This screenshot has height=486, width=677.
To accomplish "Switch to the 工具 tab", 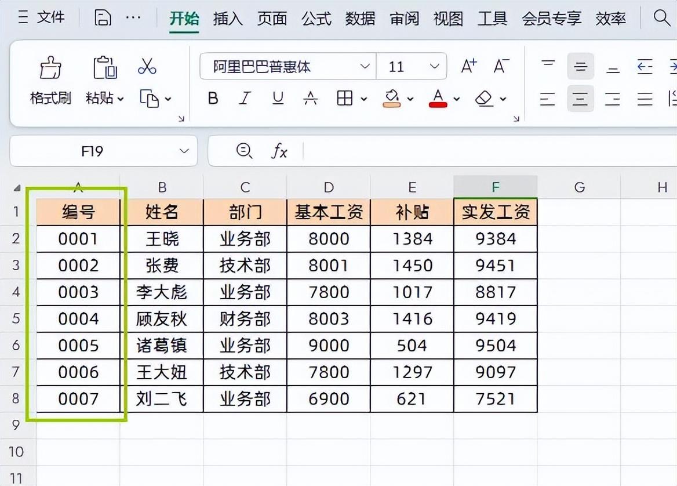I will 493,19.
